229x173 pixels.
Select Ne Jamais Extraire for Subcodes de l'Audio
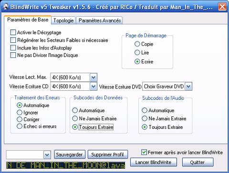click(145, 118)
